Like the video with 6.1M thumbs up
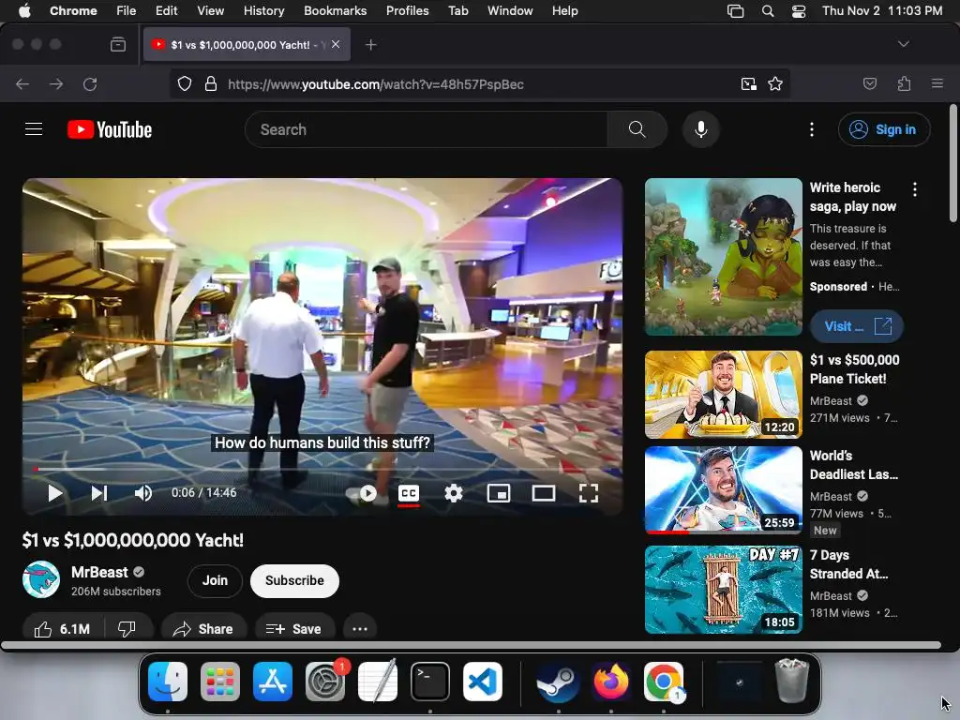960x720 pixels. pos(63,629)
